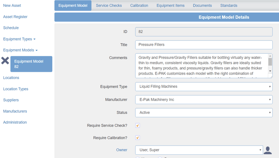Open the Equipment Items tab
Viewport: 279px width, 158px height.
click(171, 6)
